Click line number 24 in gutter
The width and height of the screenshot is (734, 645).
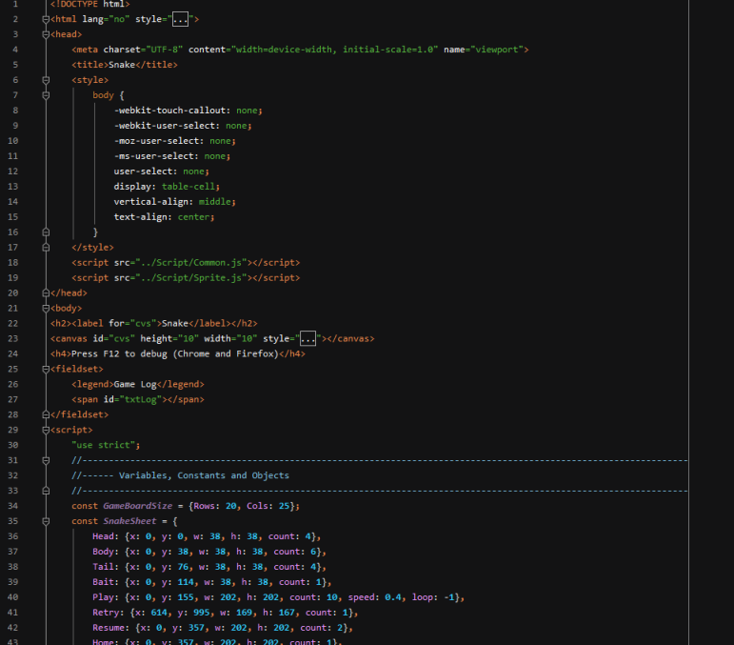13,353
